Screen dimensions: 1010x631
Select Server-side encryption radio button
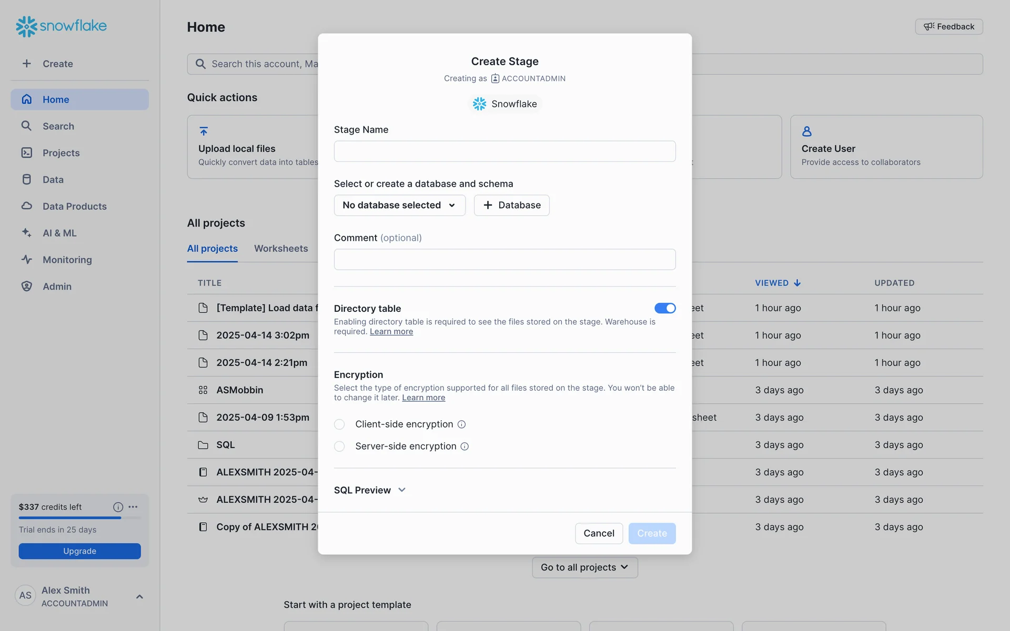tap(339, 446)
